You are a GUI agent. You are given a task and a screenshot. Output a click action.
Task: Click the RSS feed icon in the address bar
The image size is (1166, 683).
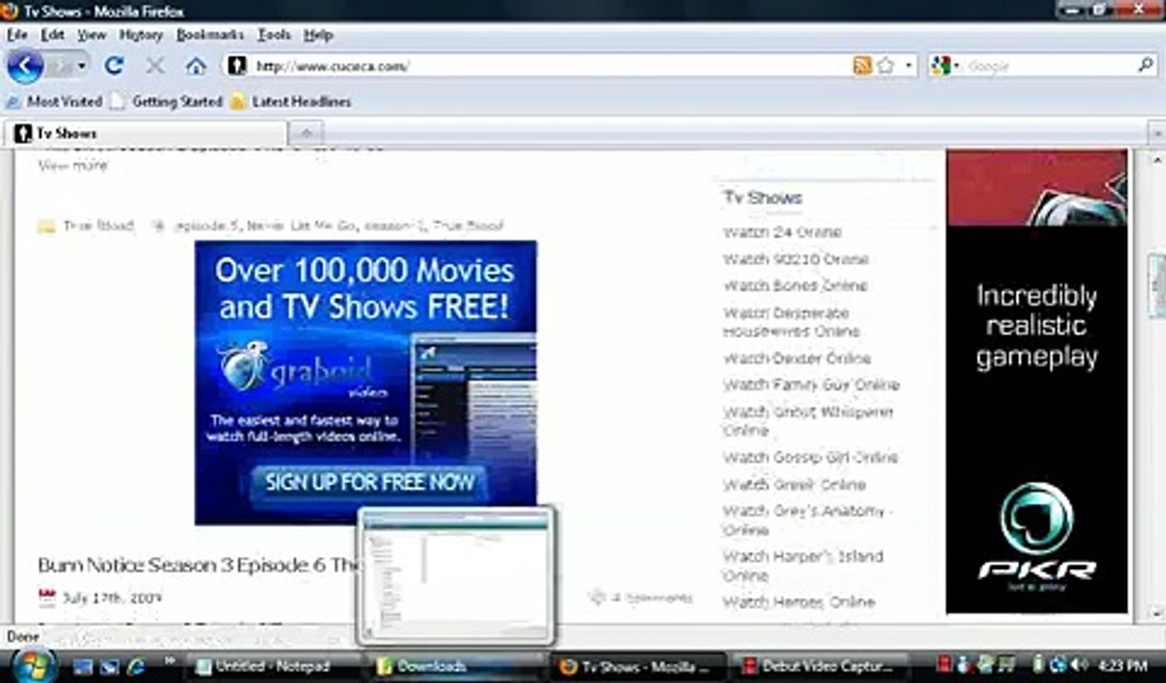862,65
